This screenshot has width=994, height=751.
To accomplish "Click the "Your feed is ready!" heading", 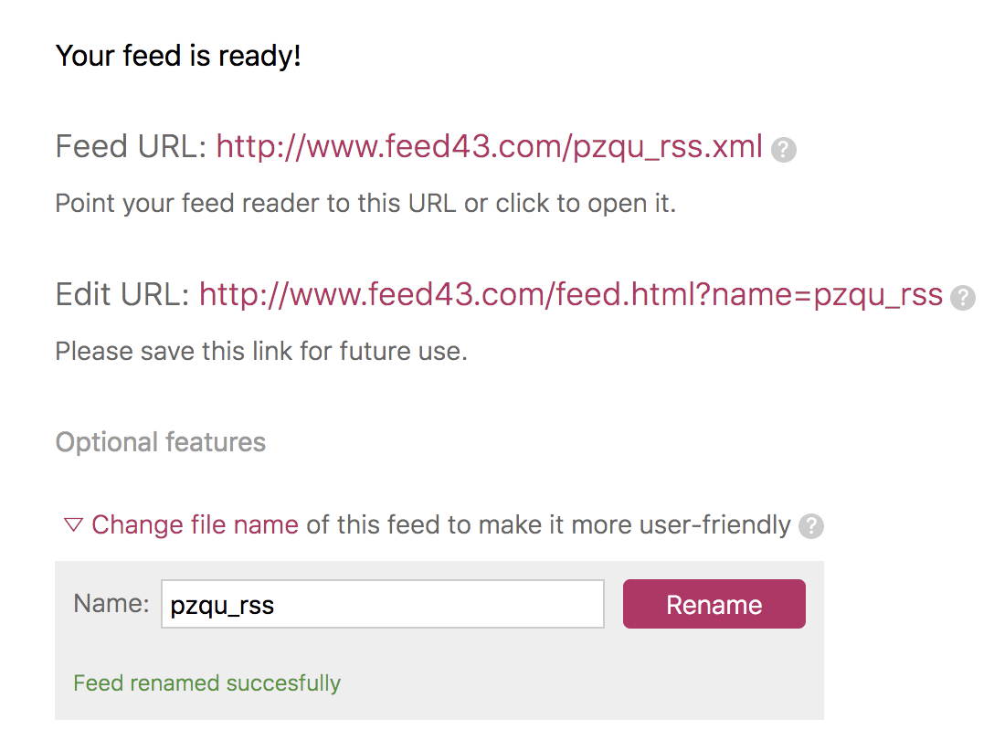I will click(x=178, y=57).
